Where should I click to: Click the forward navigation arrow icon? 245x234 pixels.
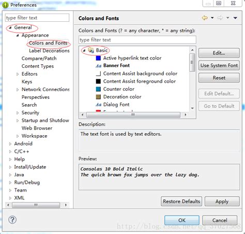[220, 18]
